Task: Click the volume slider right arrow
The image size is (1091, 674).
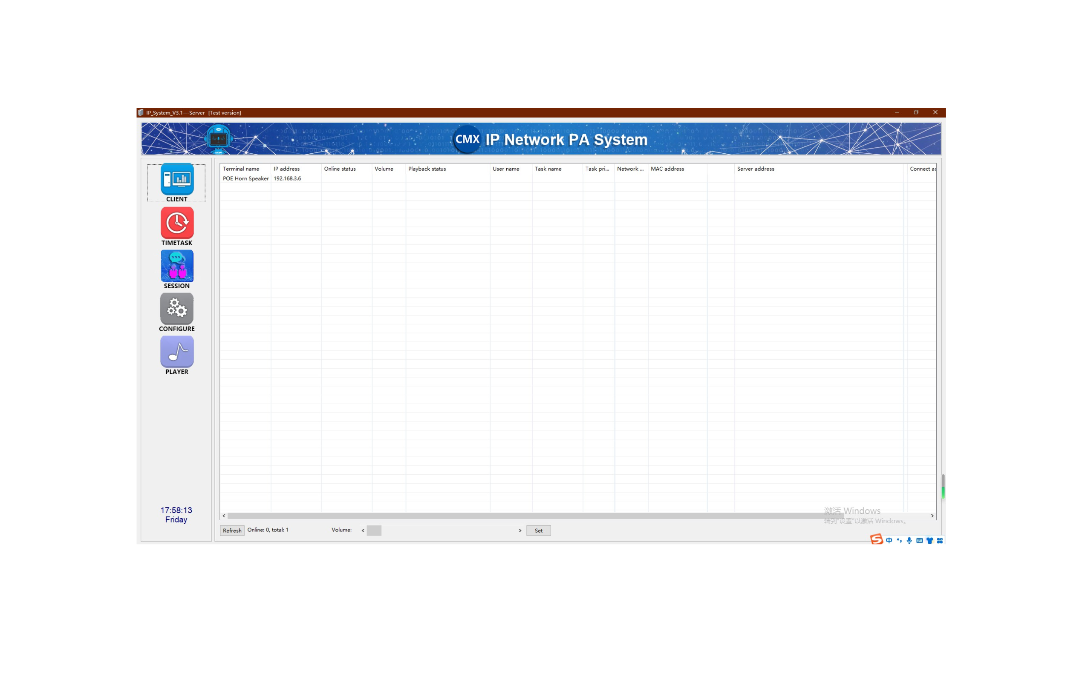Action: 520,531
